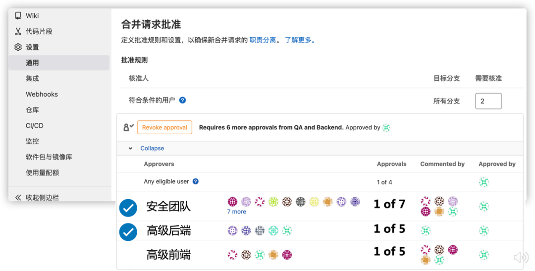Viewport: 535px width, 271px height.
Task: Click the 高级前端 group name
Action: click(168, 255)
